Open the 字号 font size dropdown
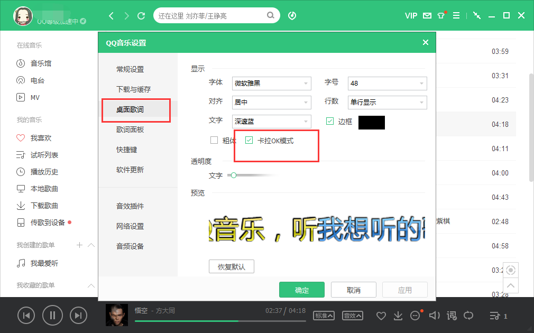Image resolution: width=534 pixels, height=333 pixels. (387, 84)
